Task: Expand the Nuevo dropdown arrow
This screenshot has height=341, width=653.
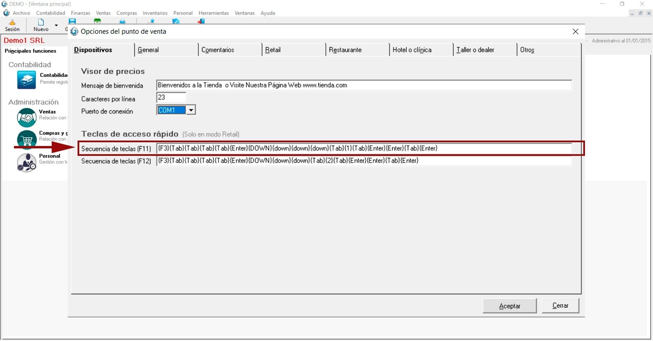Action: 56,25
